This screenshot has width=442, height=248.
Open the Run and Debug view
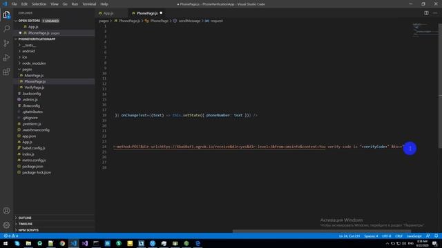coord(6,57)
